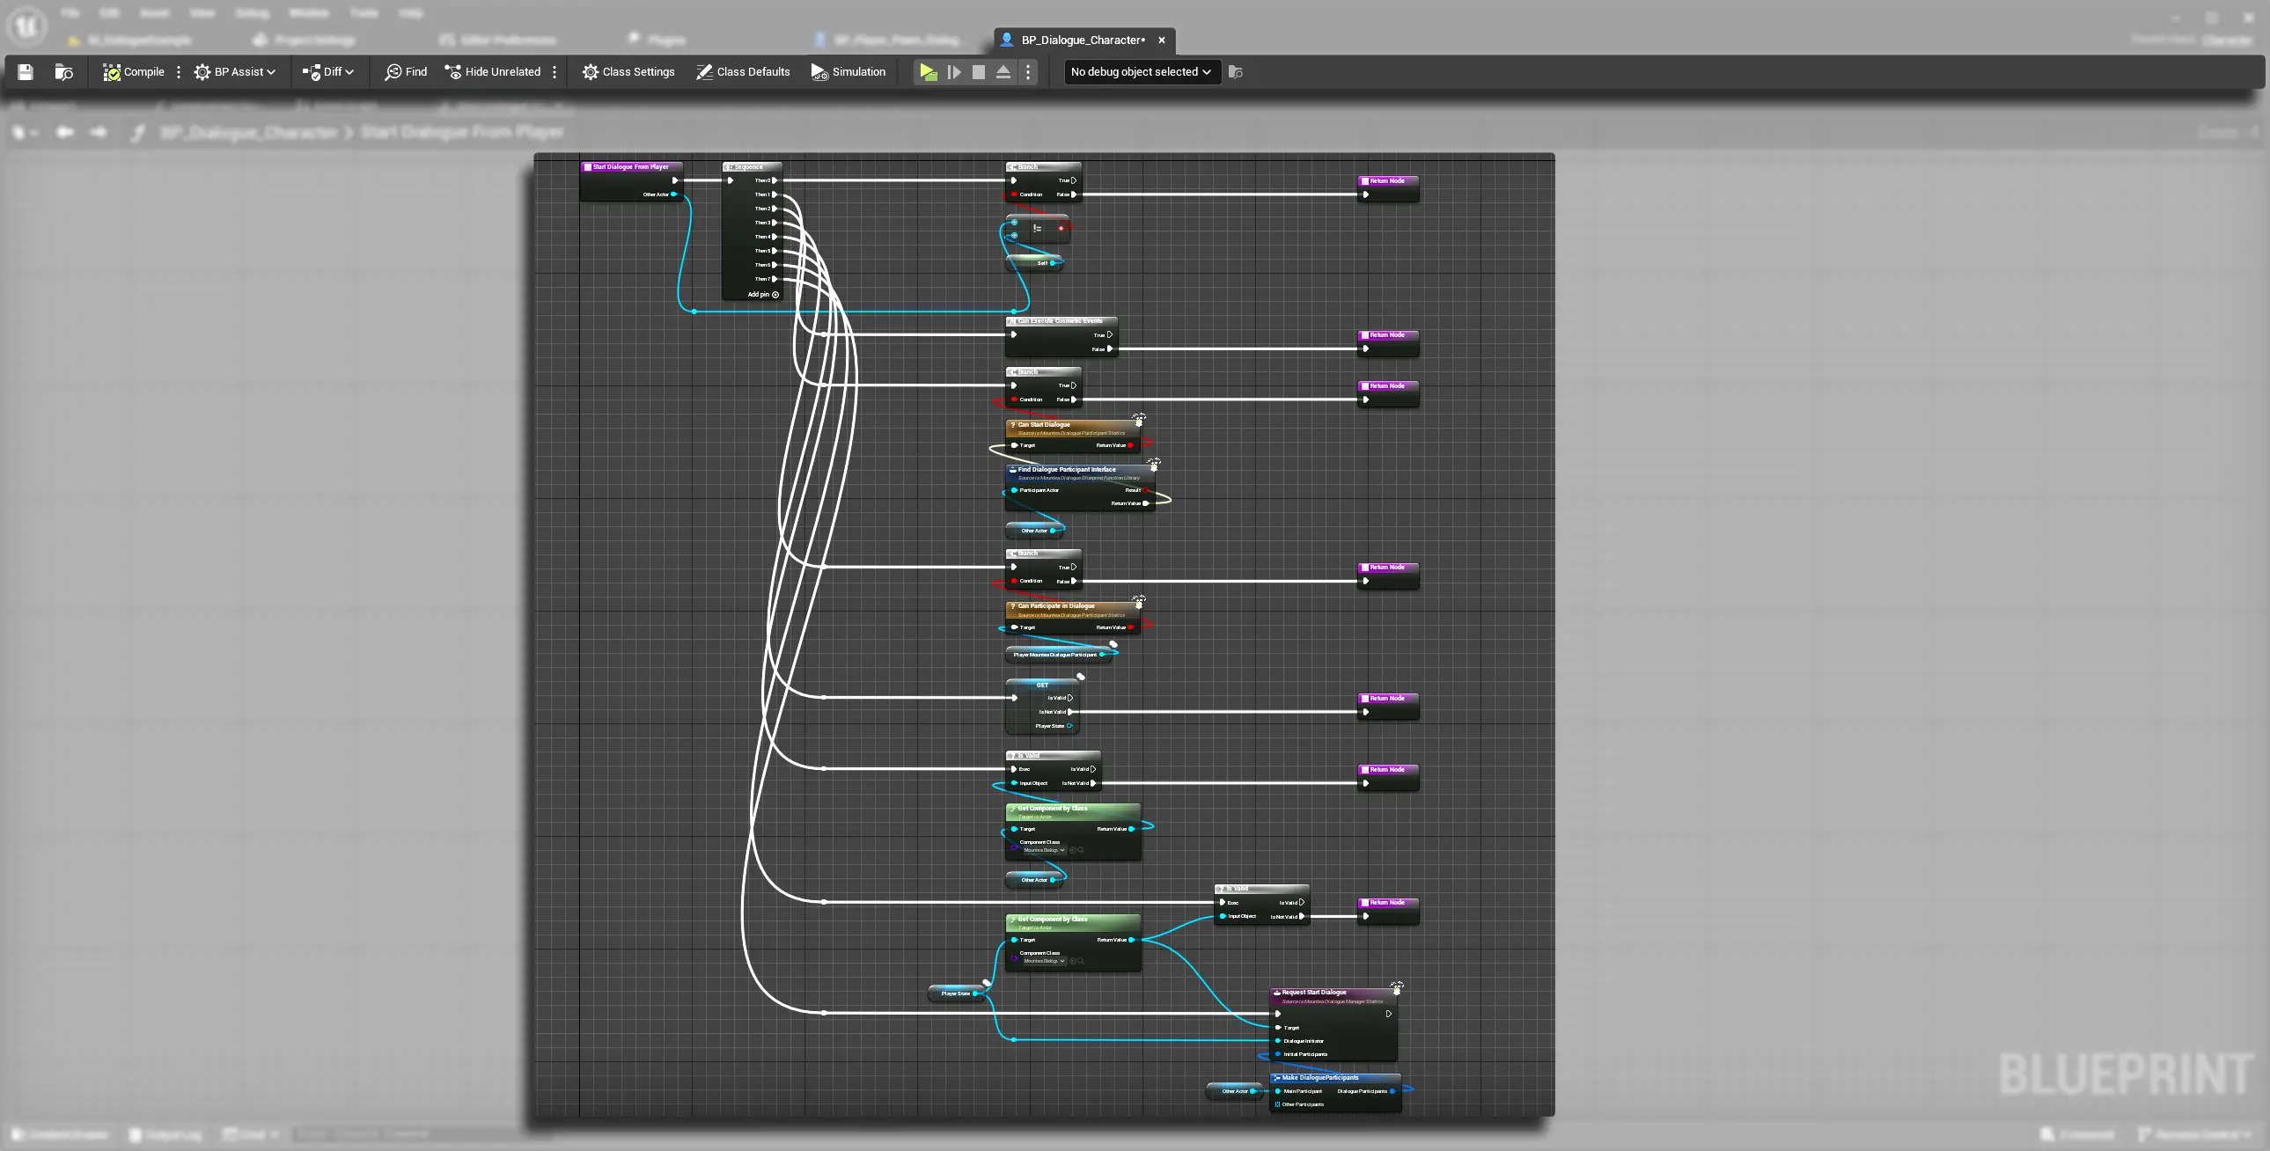This screenshot has width=2270, height=1151.
Task: Save the current blueprint asset
Action: pos(26,72)
